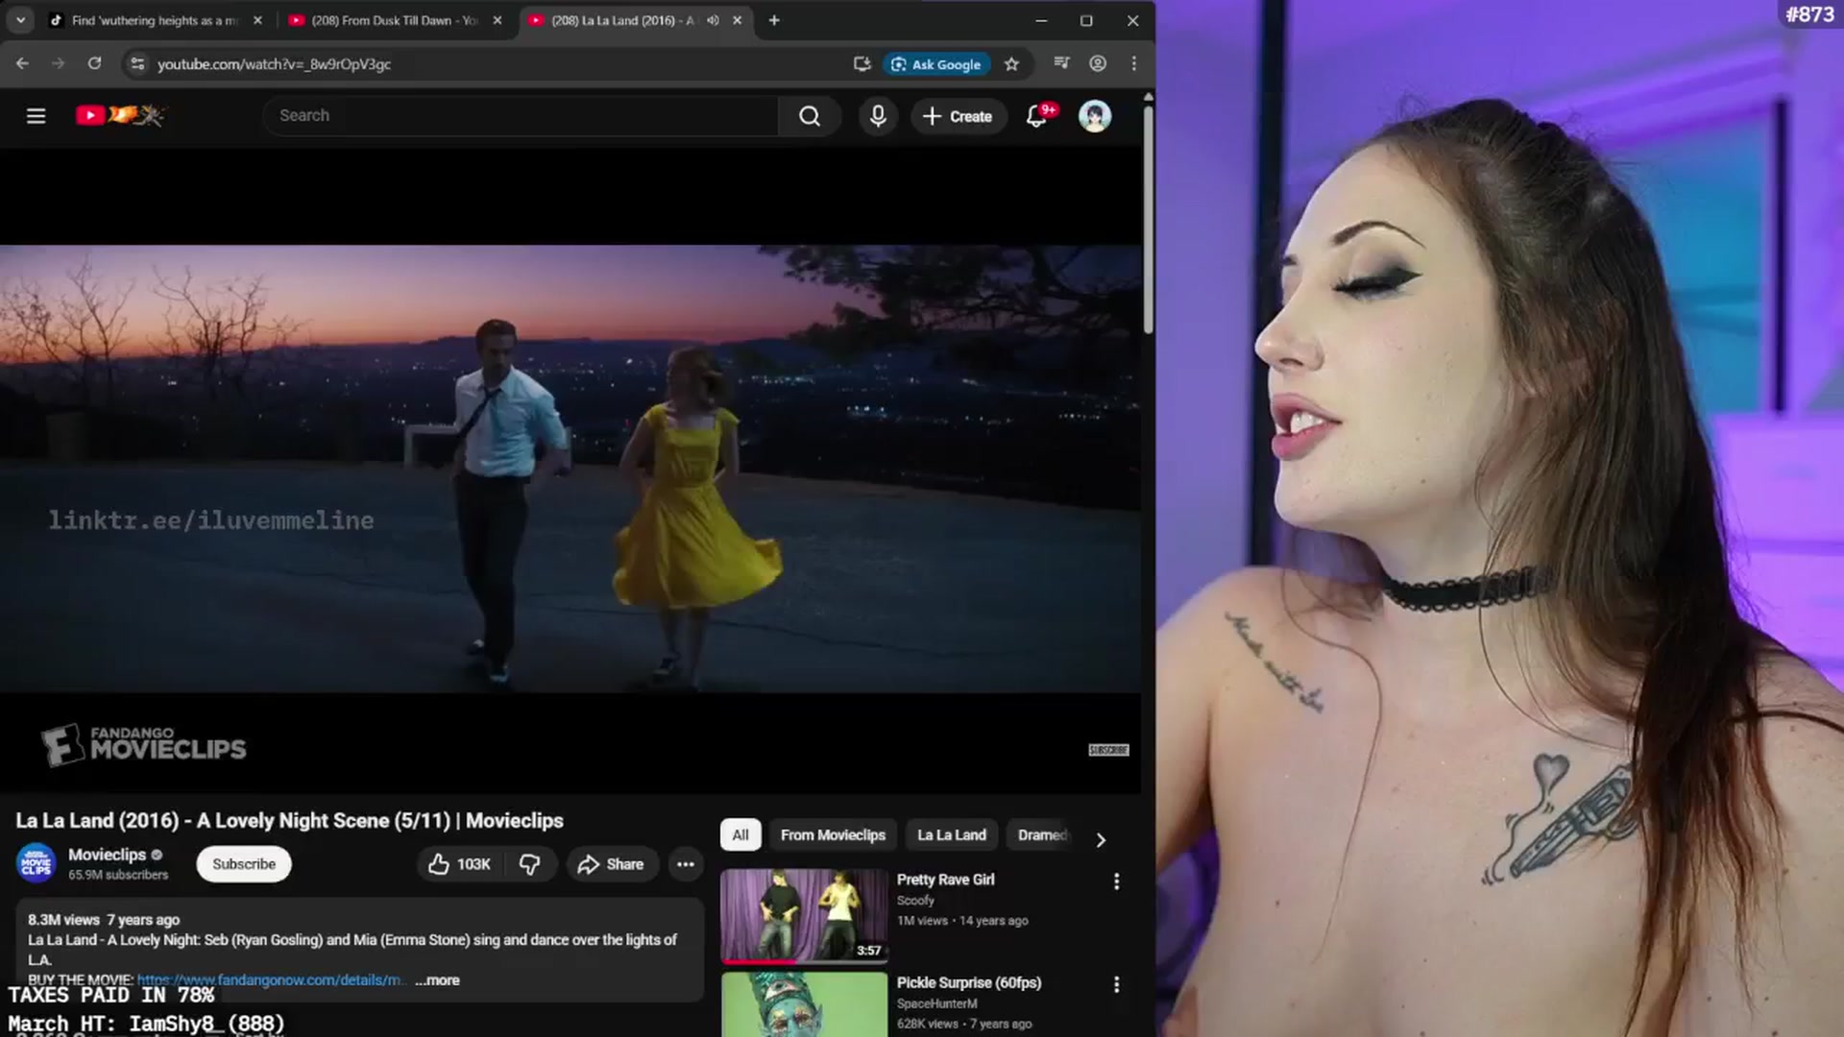1844x1037 pixels.
Task: Mute La La Land tab audio icon
Action: [x=713, y=20]
